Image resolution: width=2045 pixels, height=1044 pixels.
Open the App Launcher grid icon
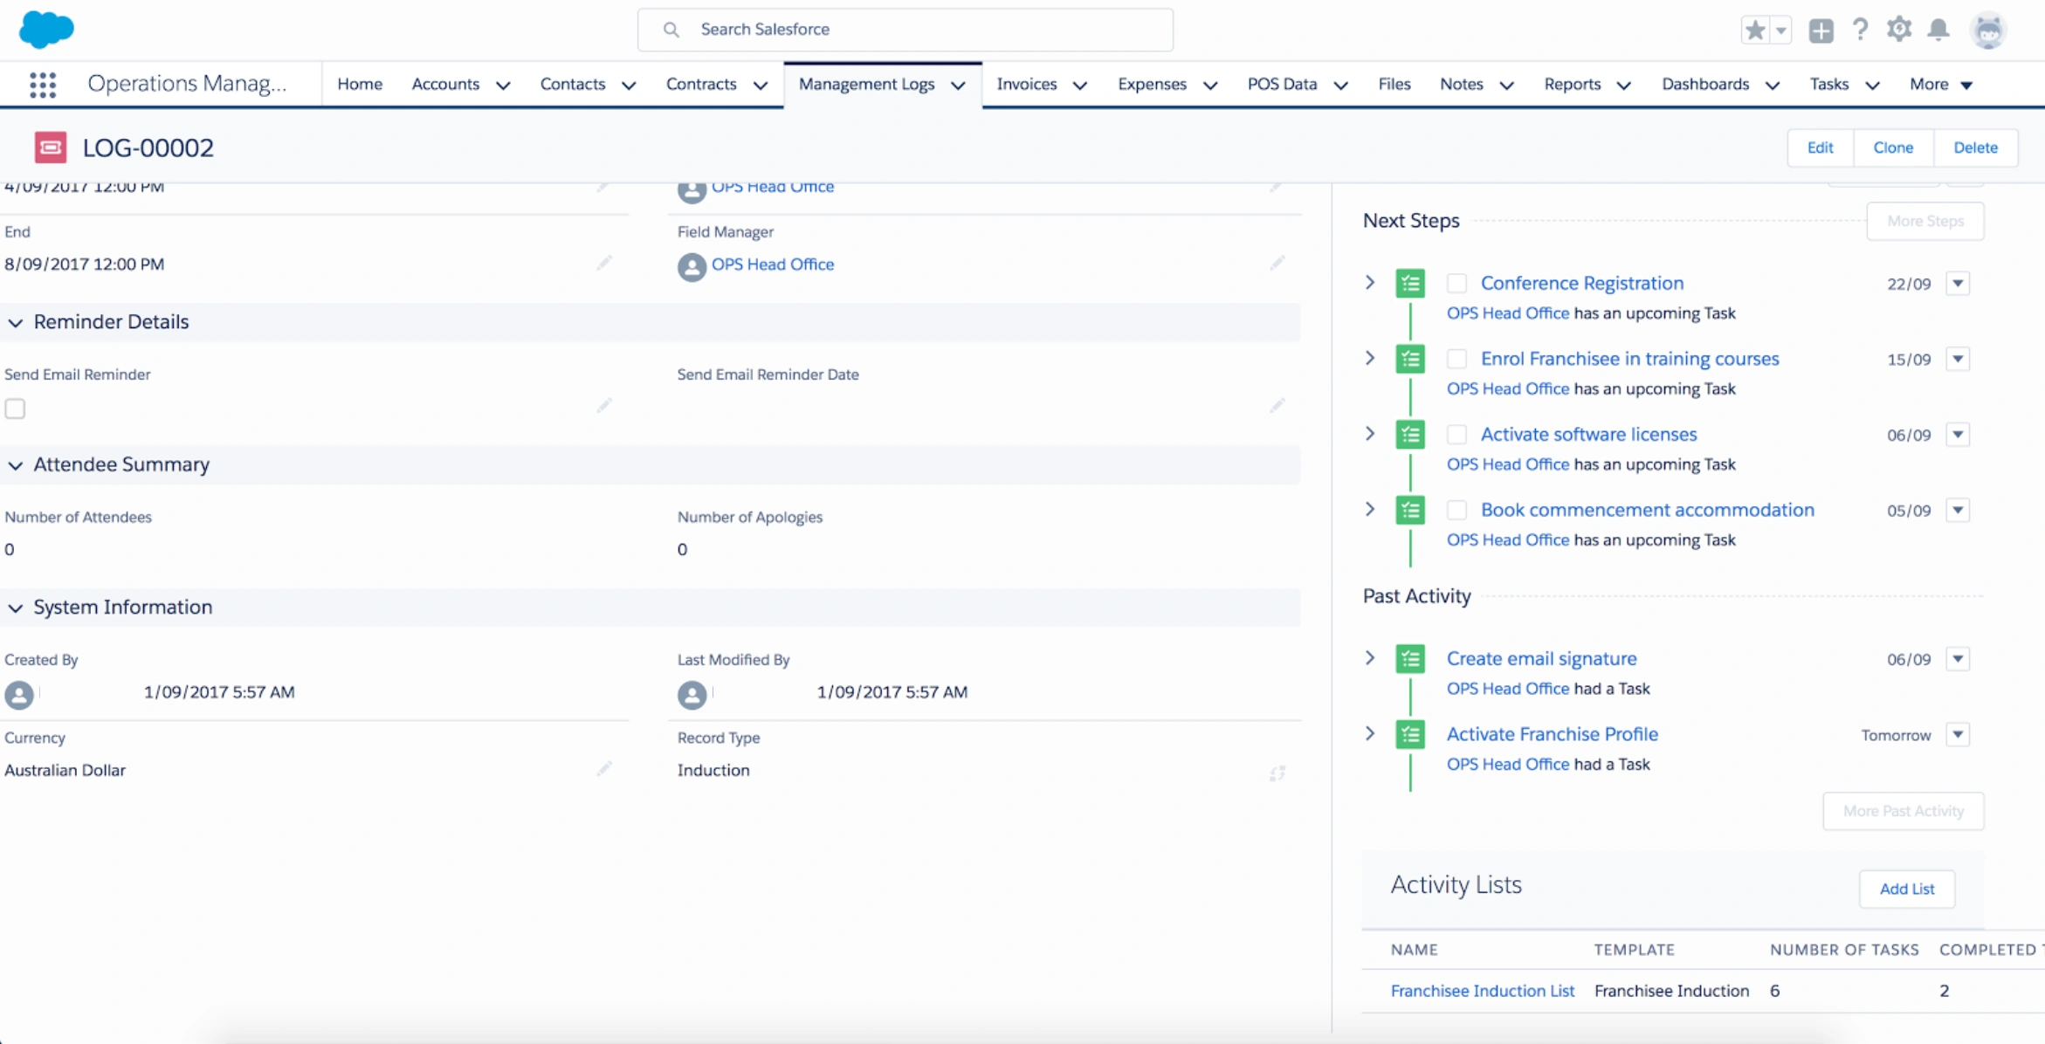pos(42,85)
